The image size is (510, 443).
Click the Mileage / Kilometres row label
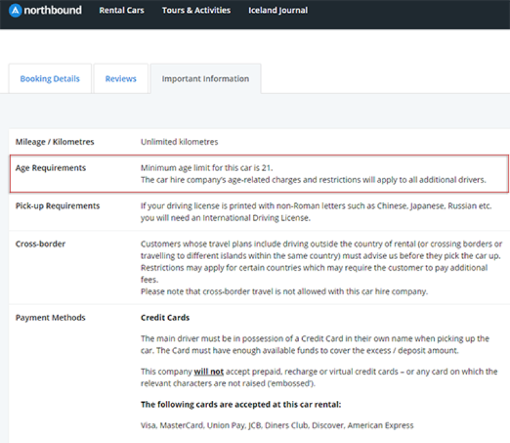pyautogui.click(x=54, y=142)
